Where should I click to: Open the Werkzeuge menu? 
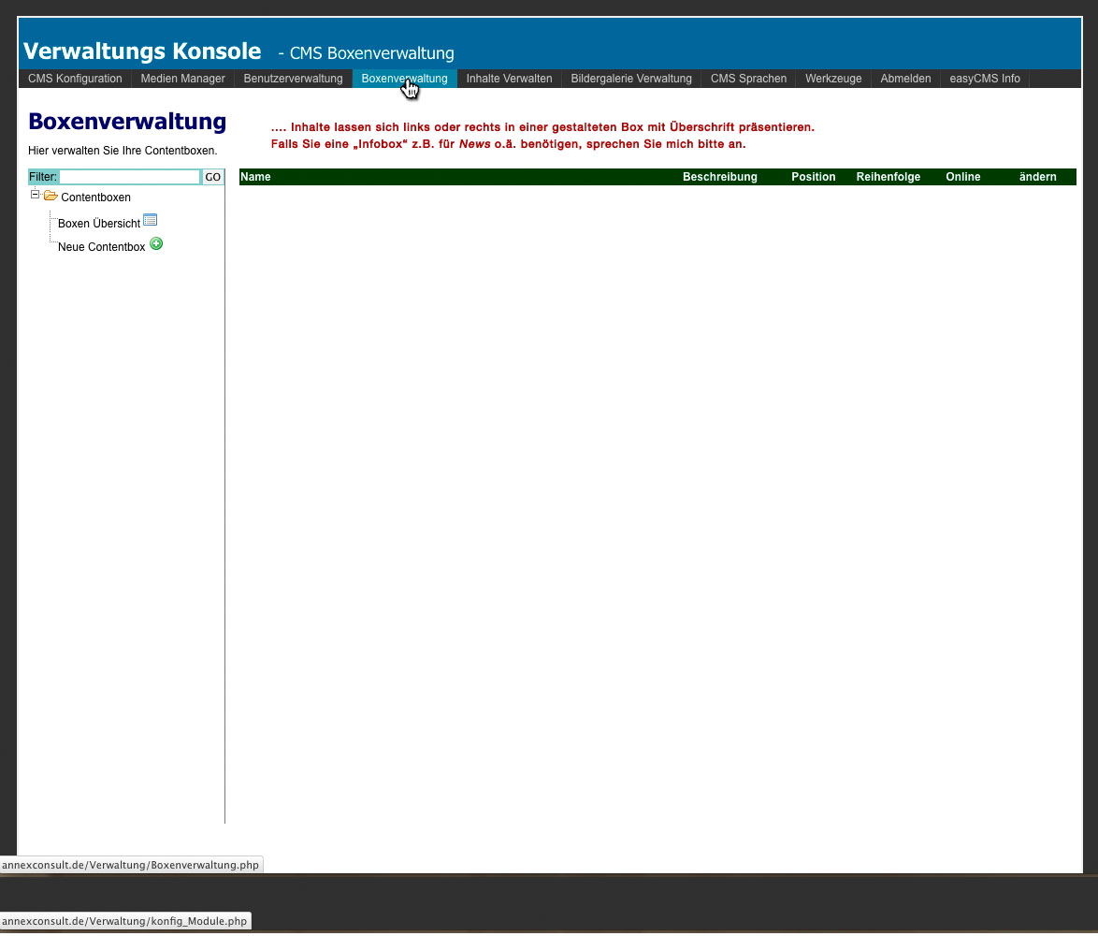pyautogui.click(x=833, y=79)
